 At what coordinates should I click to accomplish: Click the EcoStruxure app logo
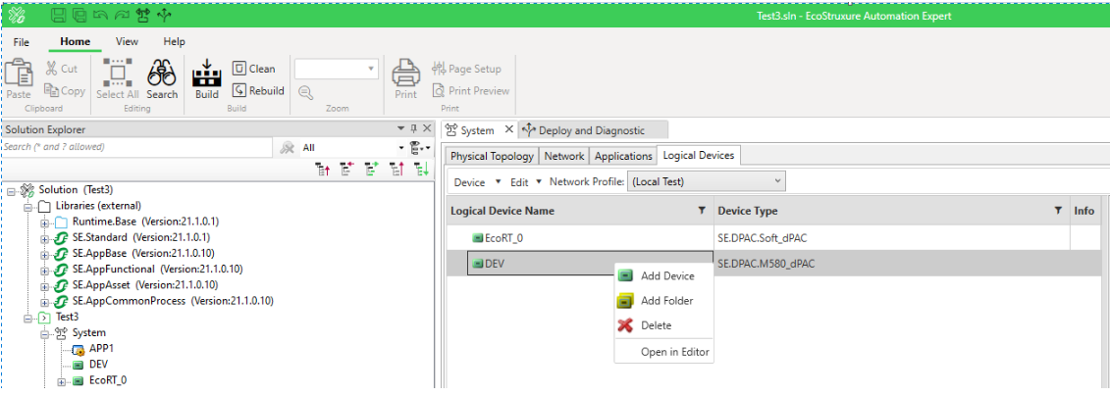point(19,15)
